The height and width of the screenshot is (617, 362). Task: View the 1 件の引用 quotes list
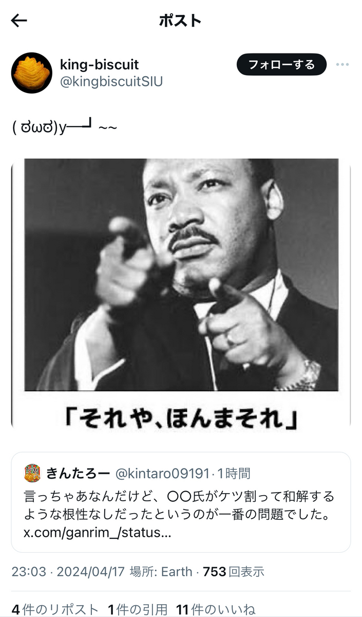pos(138,610)
